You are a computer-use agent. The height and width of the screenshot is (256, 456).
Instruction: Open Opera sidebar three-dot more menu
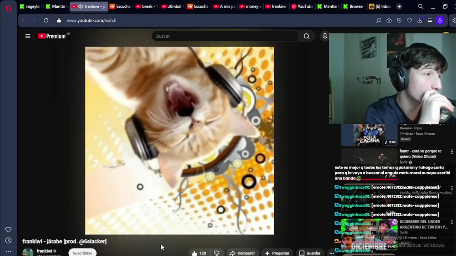8,251
